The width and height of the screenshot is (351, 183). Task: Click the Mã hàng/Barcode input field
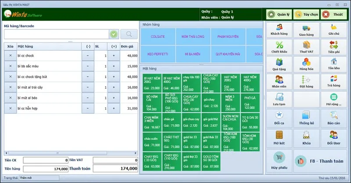point(56,34)
